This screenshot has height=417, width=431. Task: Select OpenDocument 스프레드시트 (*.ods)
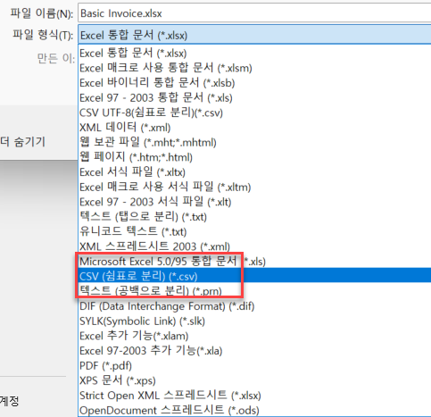coord(254,411)
